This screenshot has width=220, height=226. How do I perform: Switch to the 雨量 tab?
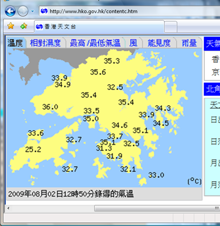tap(189, 43)
